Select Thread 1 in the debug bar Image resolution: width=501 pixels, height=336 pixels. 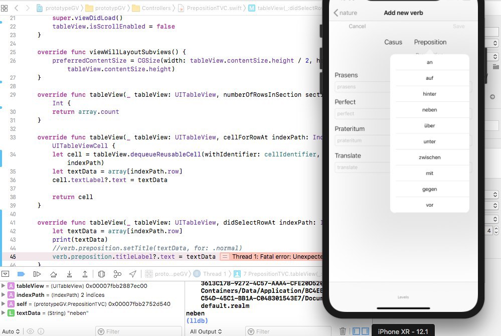click(210, 274)
